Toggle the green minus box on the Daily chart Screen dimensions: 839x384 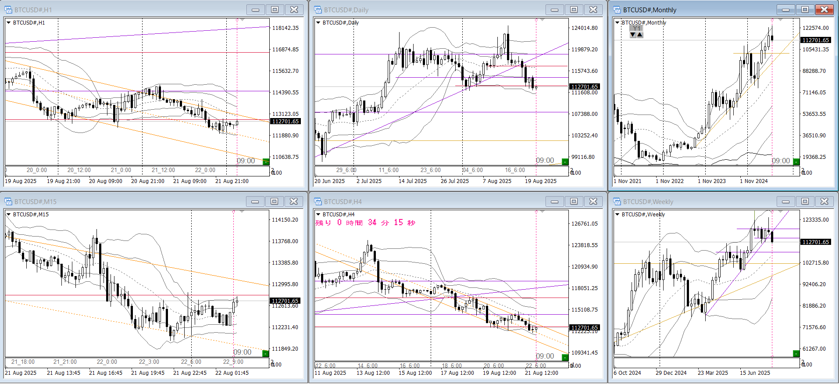click(x=565, y=162)
